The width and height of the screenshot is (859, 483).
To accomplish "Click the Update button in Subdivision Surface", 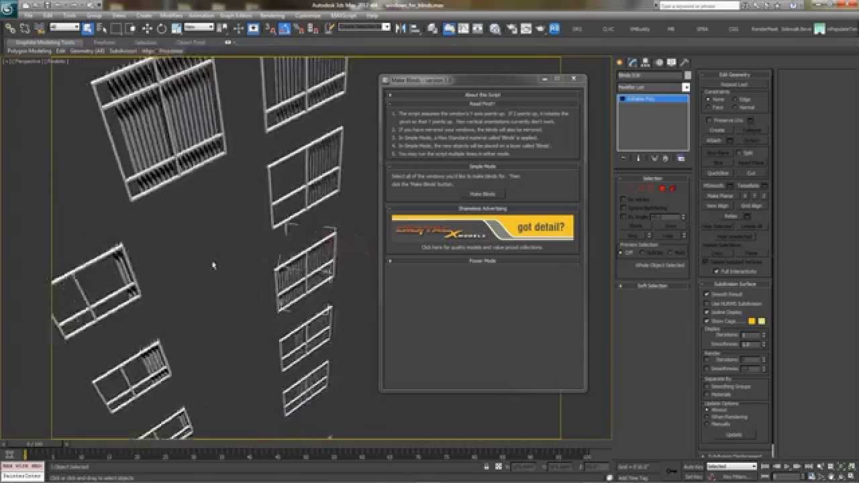I will tap(734, 435).
